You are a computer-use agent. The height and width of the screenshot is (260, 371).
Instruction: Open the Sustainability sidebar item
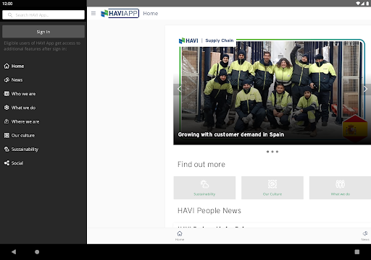[x=21, y=149]
